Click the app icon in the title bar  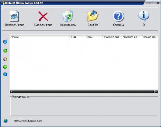coord(3,3)
